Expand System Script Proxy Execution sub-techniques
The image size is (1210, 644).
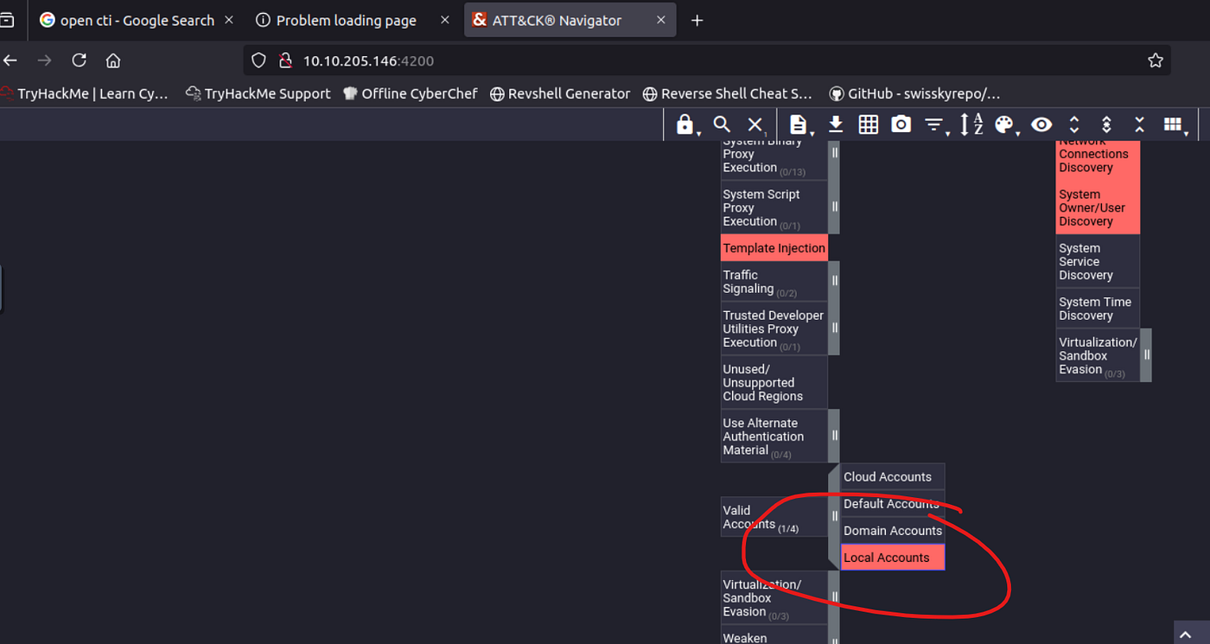click(834, 207)
